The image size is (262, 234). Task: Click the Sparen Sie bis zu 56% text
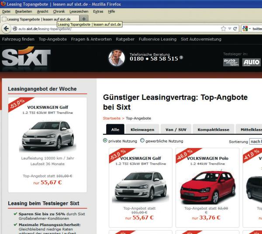pos(42,214)
